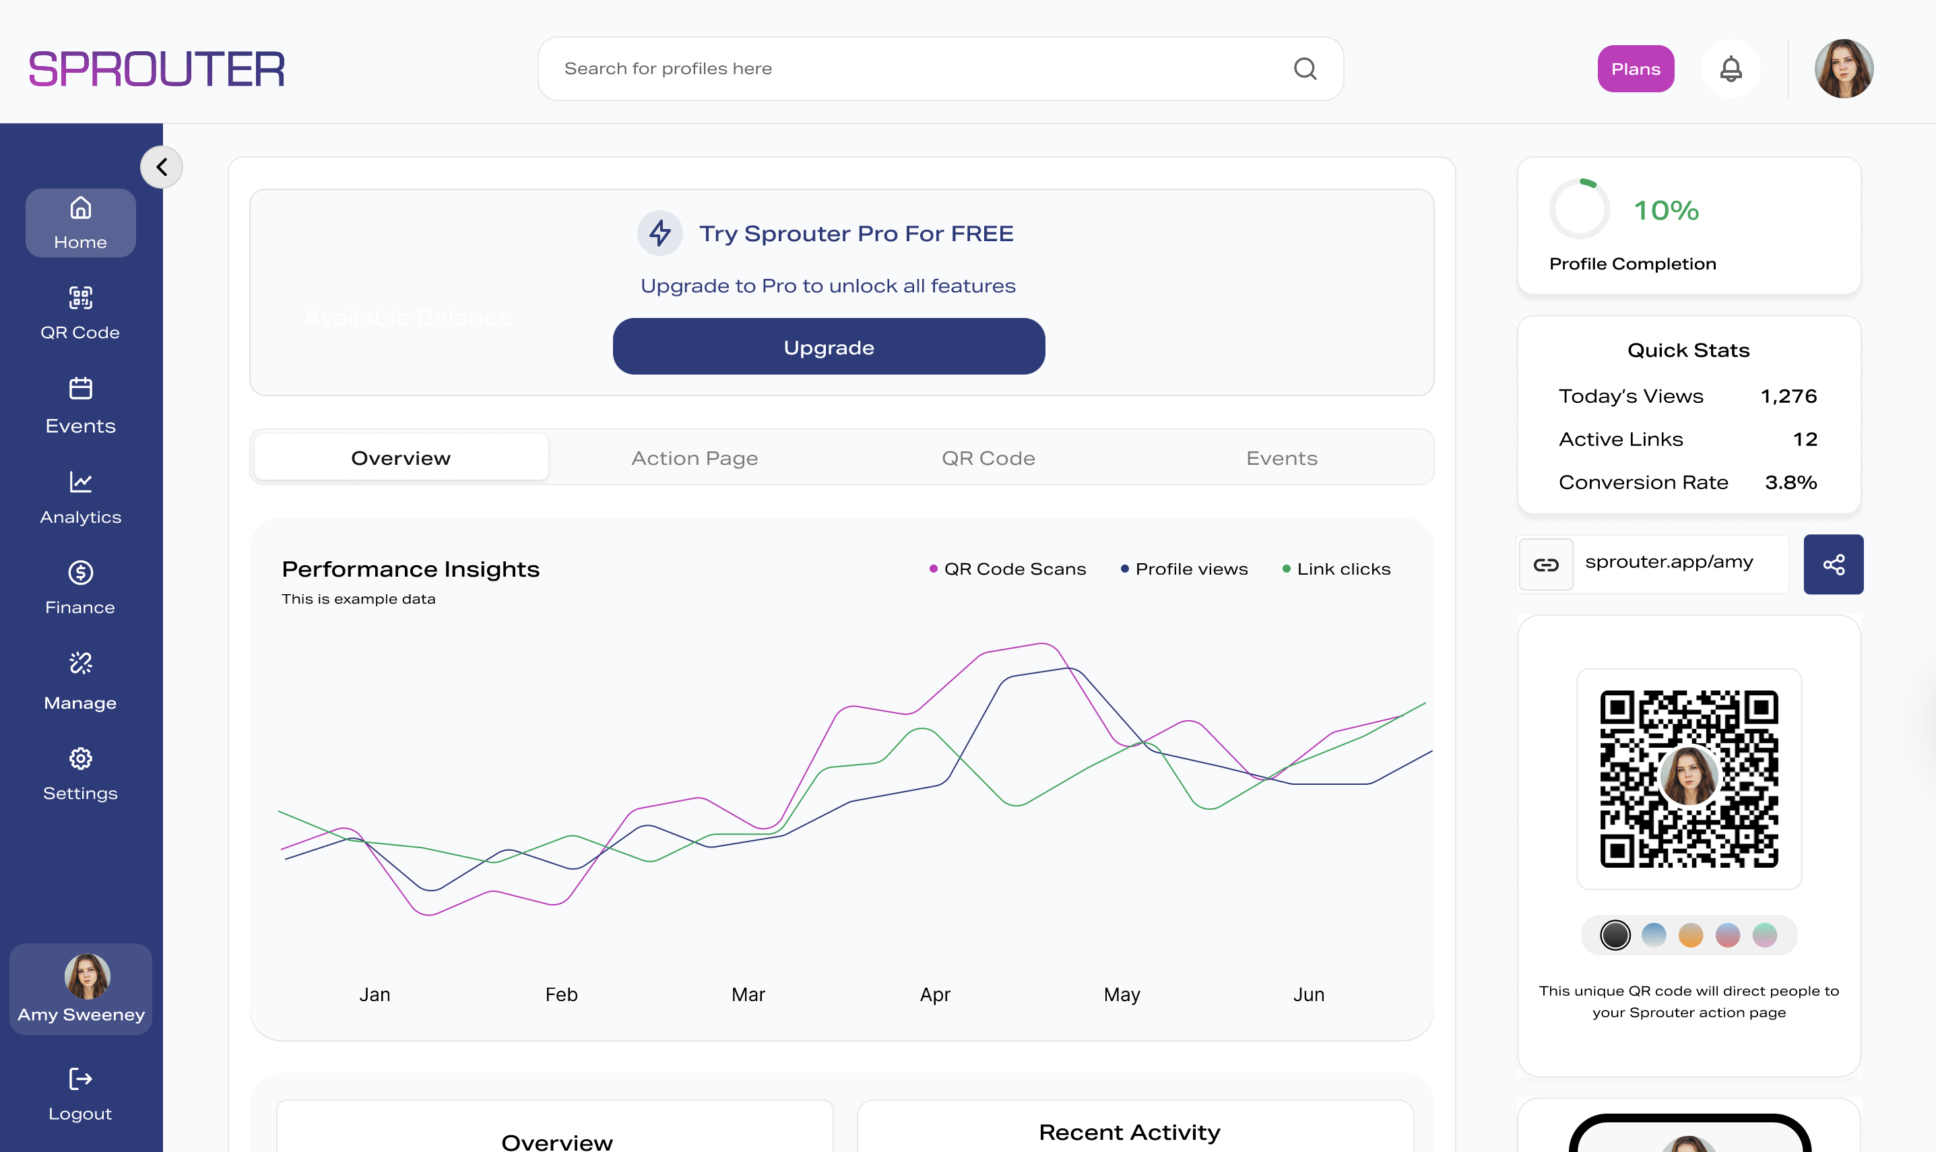This screenshot has width=1936, height=1152.
Task: Open the QR Code section in sidebar
Action: click(x=80, y=312)
